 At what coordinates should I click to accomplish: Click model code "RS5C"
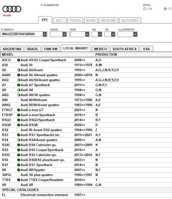[6, 155]
